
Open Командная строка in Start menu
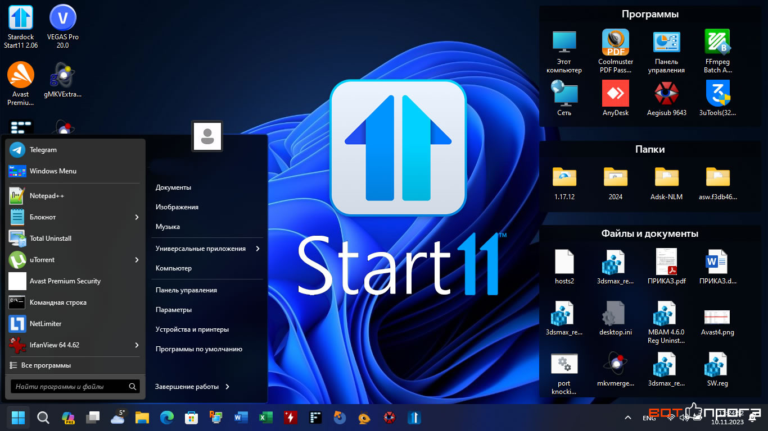[75, 302]
